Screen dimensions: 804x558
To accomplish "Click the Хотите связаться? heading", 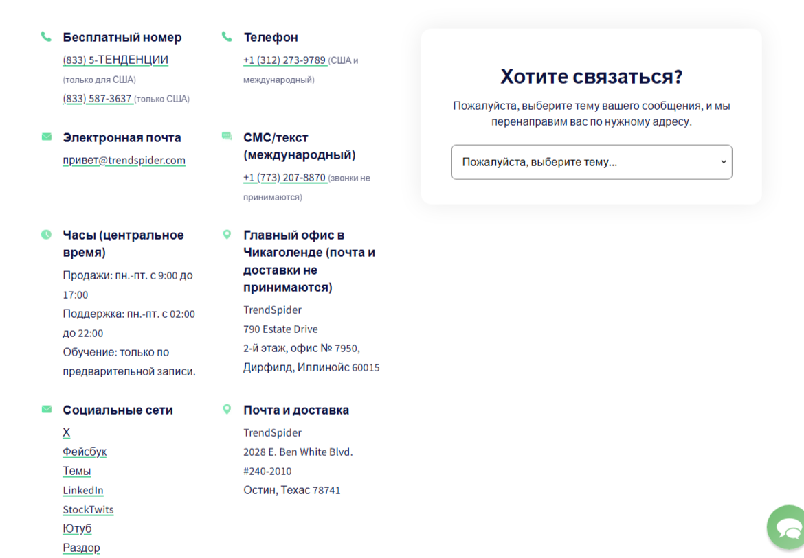I will click(x=592, y=77).
